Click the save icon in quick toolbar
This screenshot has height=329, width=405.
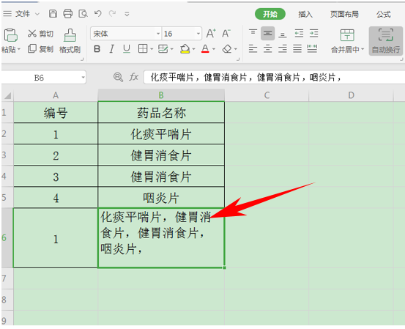pyautogui.click(x=53, y=14)
